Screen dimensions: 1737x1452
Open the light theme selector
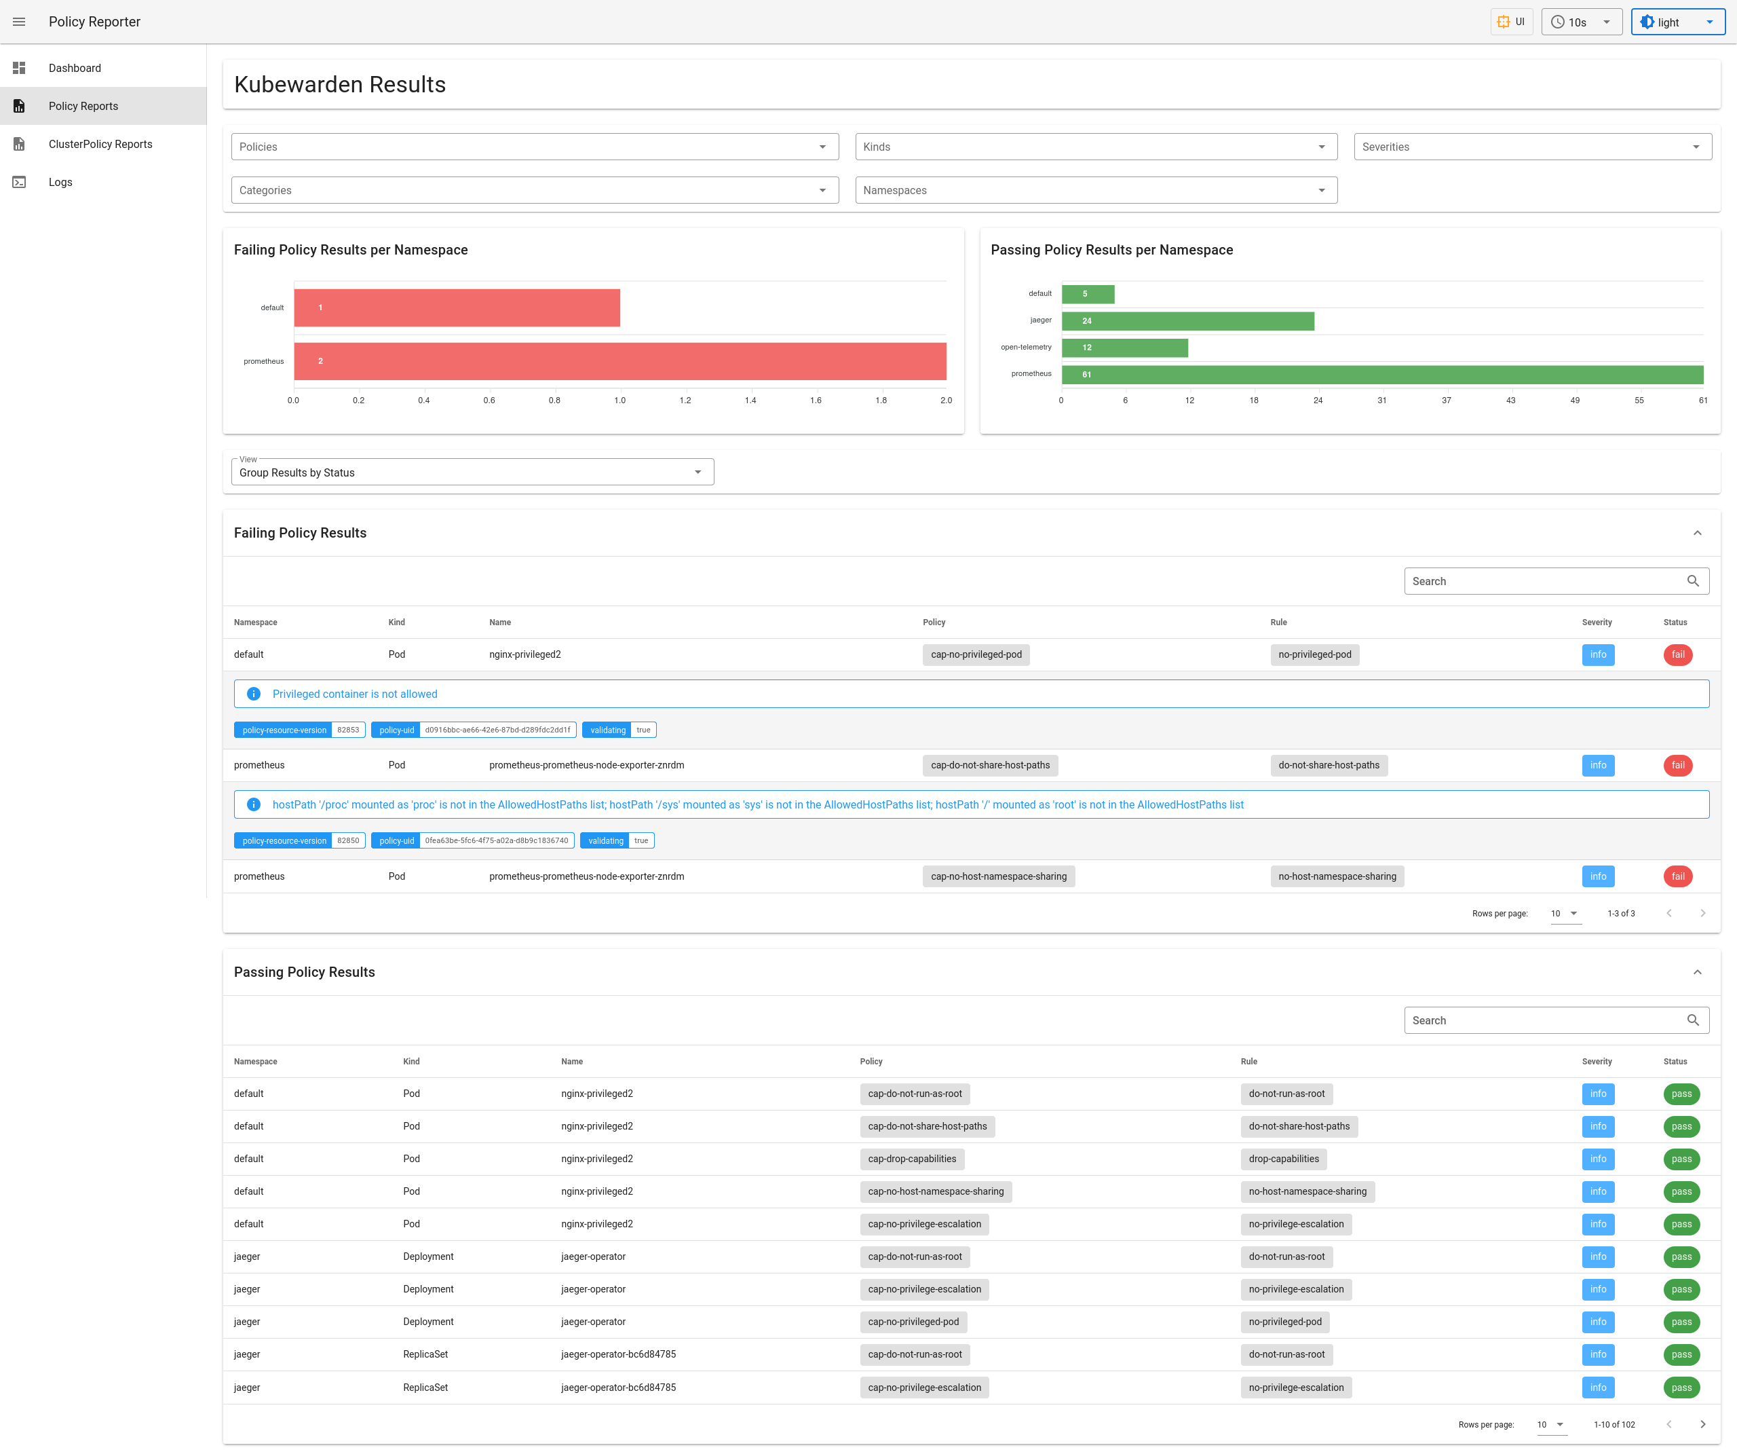pyautogui.click(x=1677, y=22)
